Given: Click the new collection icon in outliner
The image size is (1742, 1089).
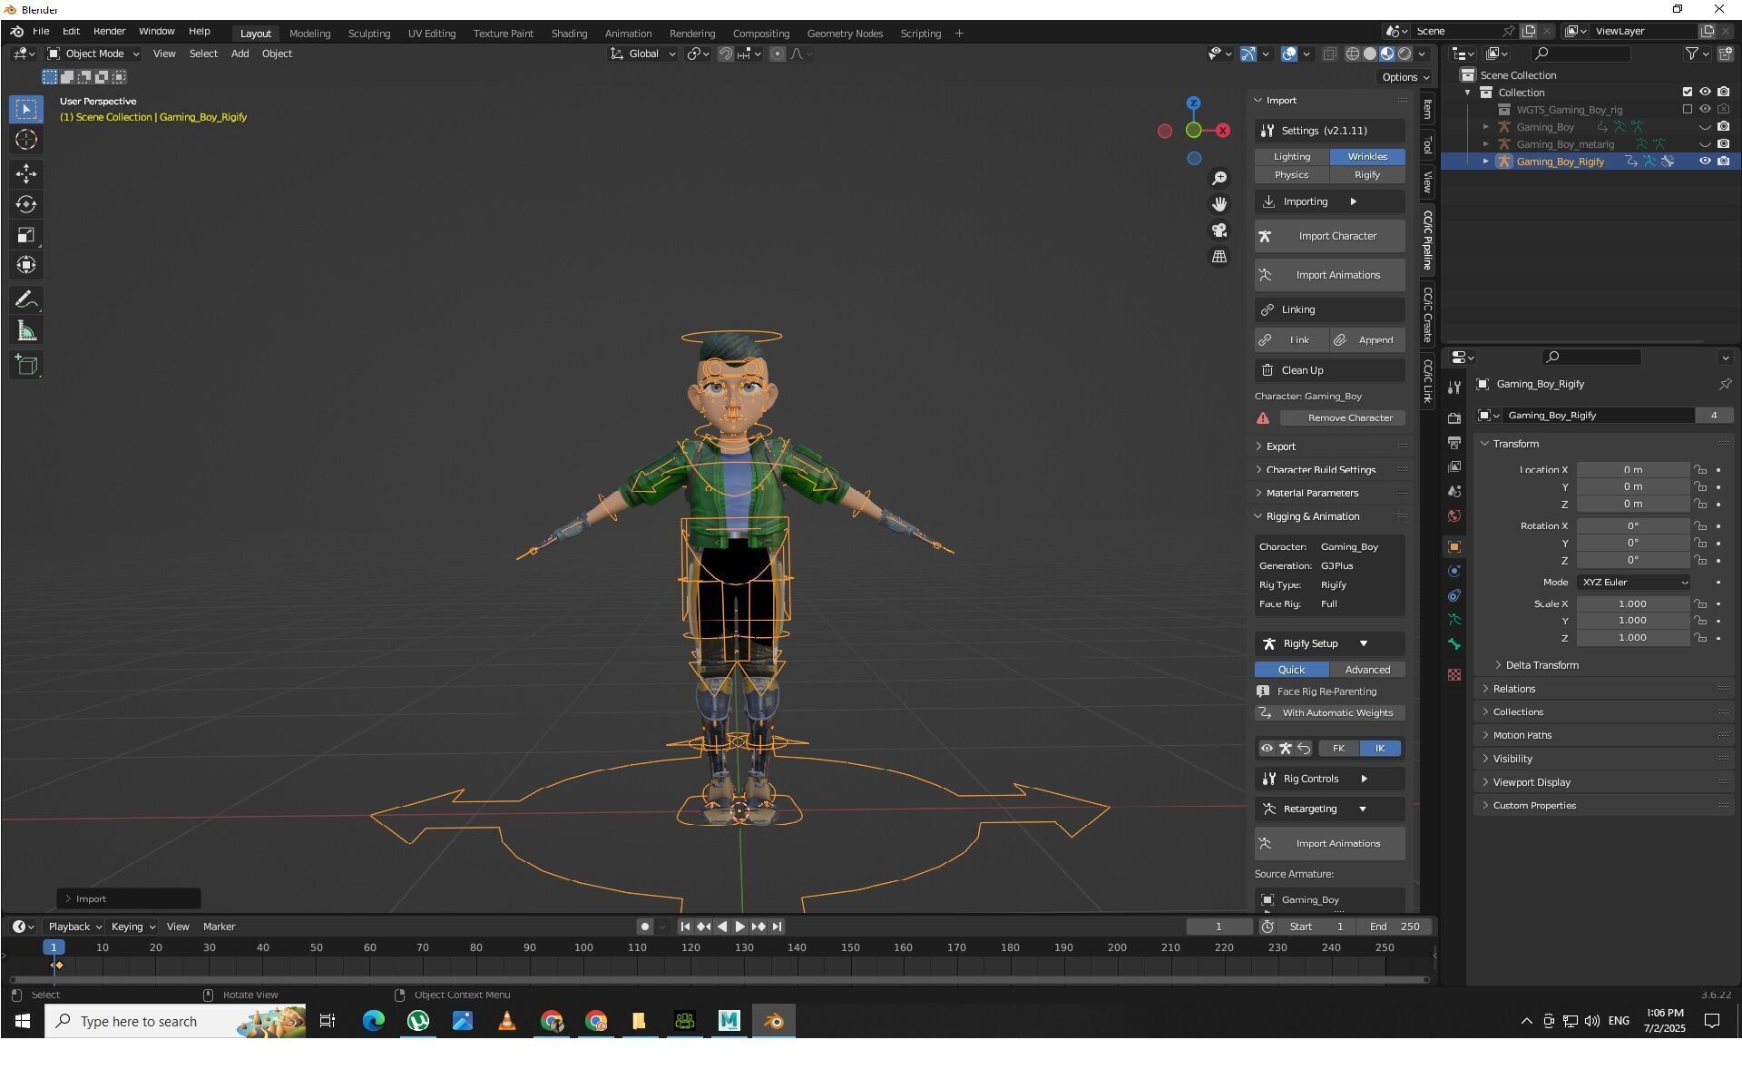Looking at the screenshot, I should pyautogui.click(x=1725, y=54).
